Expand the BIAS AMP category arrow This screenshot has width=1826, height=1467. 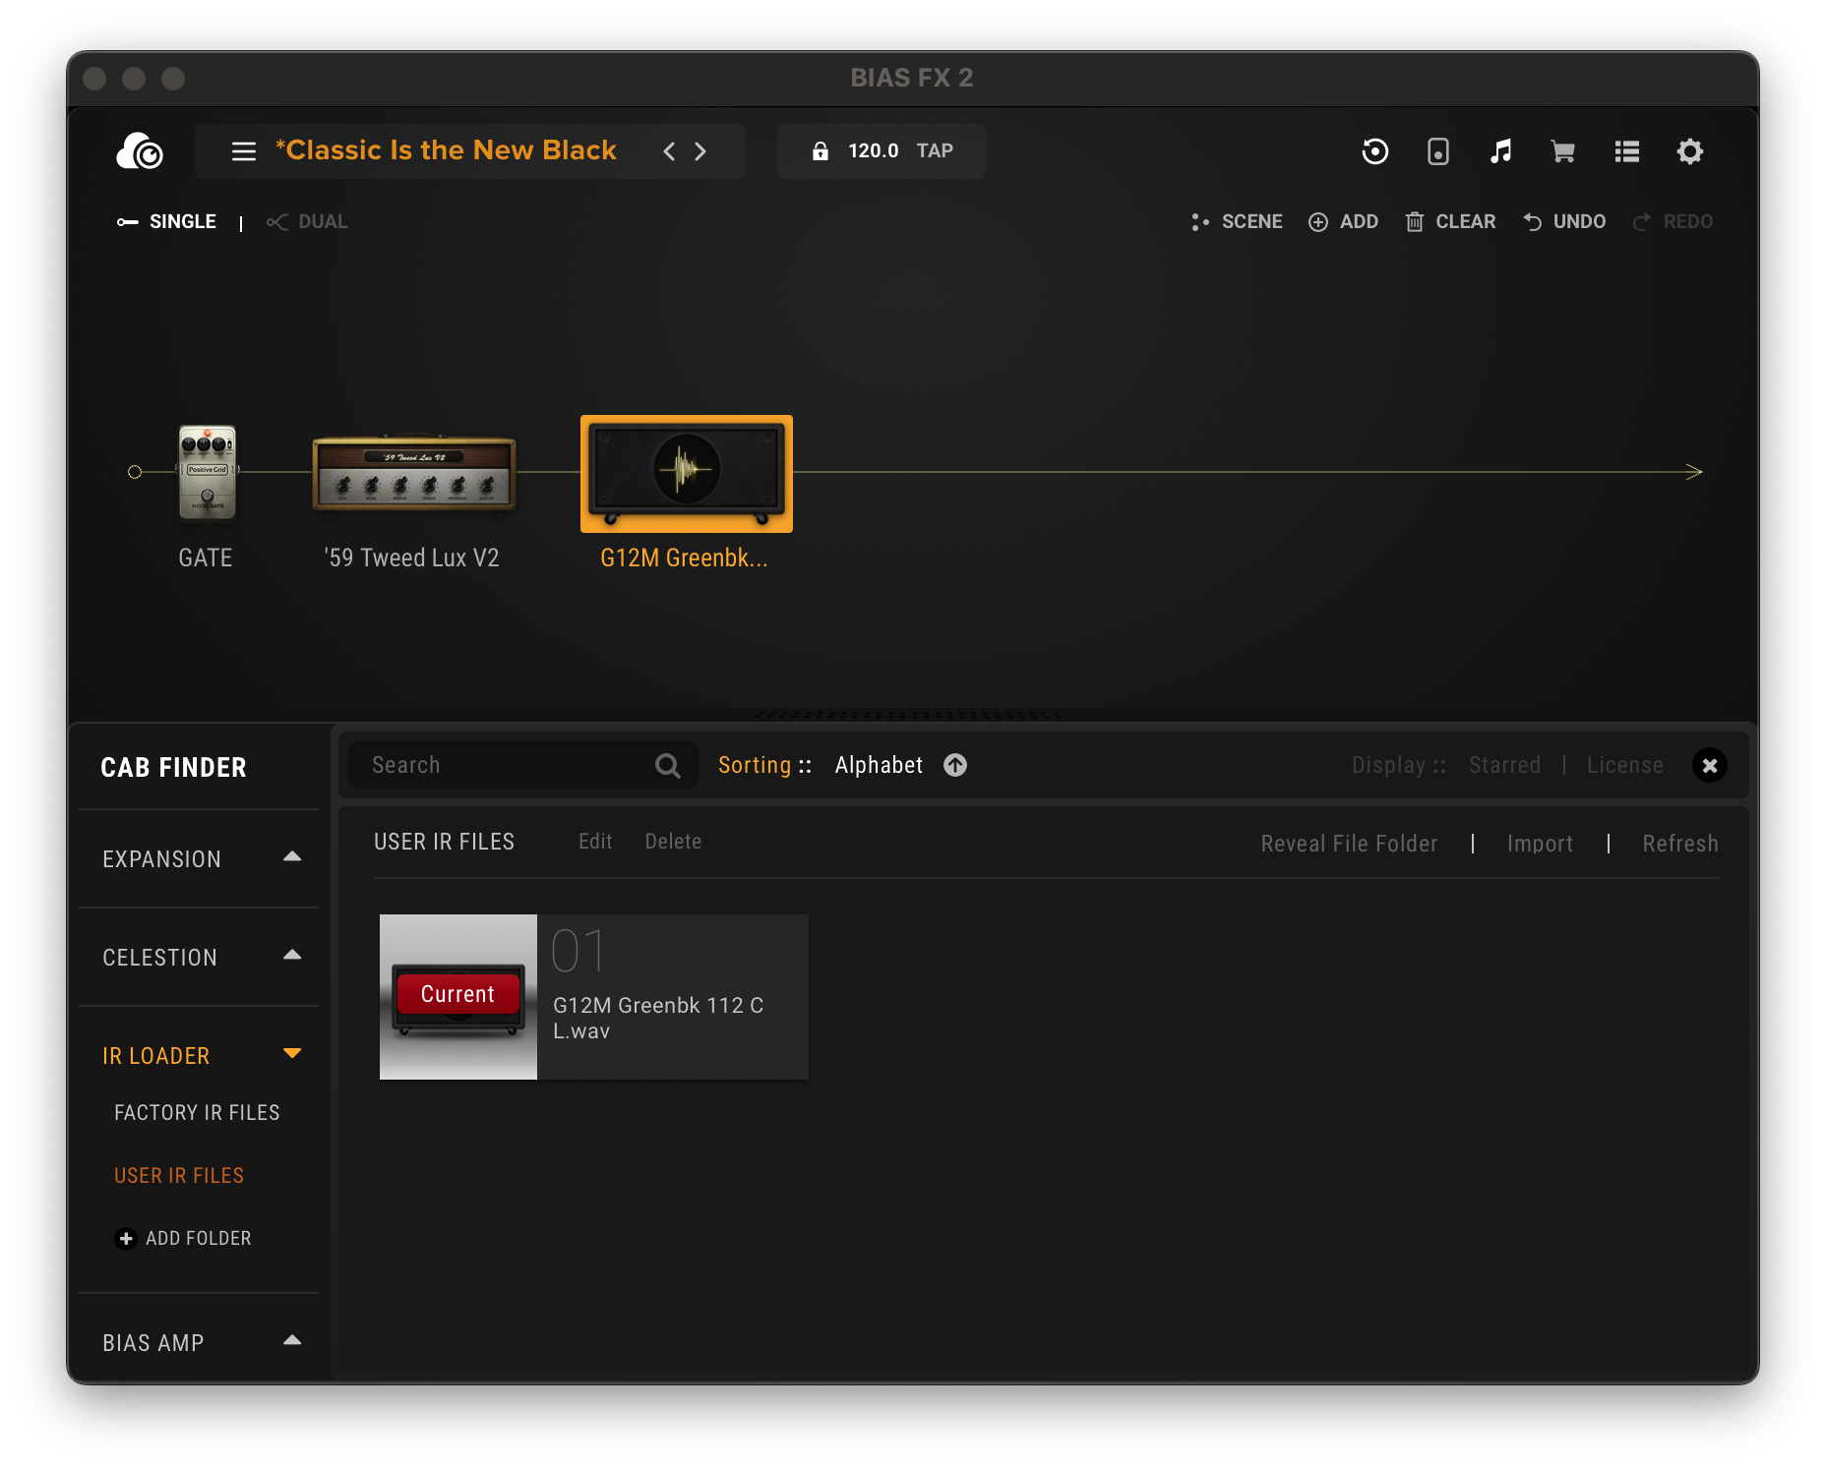point(292,1340)
